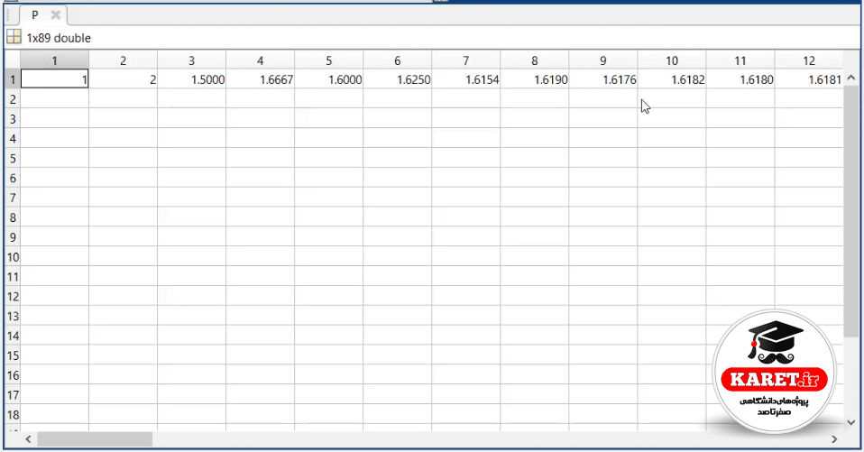Screen dimensions: 864x452
Task: Select column header 4
Action: 260,60
